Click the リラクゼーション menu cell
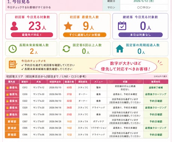172x142 pixels. pos(98,128)
